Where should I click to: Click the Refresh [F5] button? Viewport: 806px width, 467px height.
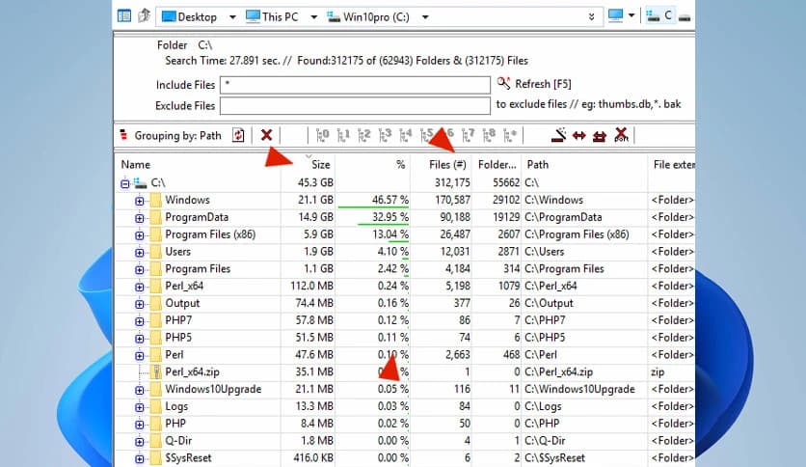(534, 84)
